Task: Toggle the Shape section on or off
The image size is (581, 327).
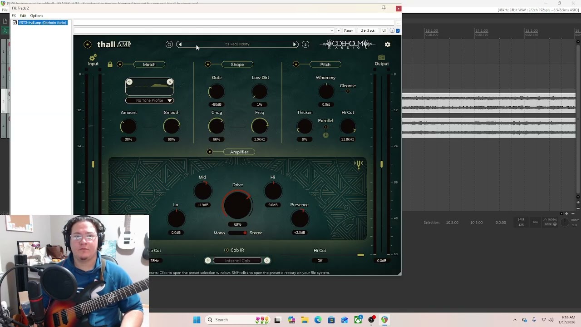Action: coord(208,64)
